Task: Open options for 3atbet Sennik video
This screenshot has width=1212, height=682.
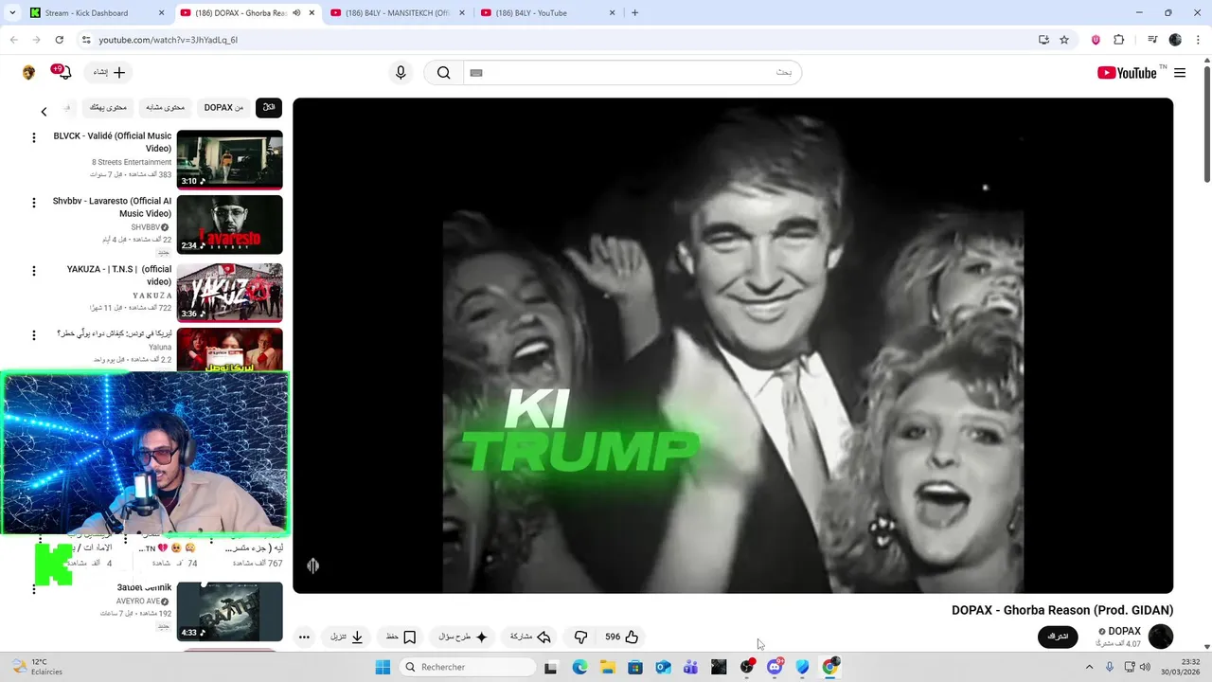Action: (34, 589)
